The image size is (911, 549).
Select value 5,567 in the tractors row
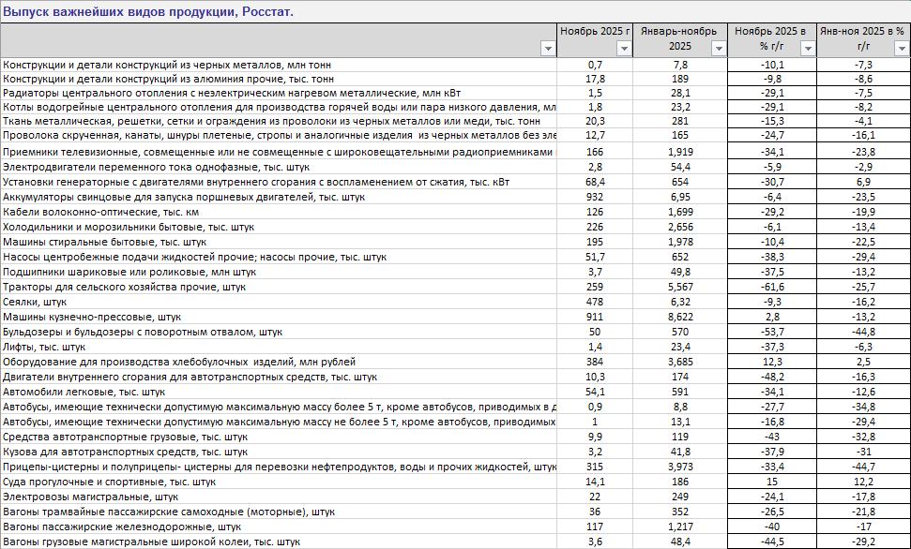click(680, 287)
